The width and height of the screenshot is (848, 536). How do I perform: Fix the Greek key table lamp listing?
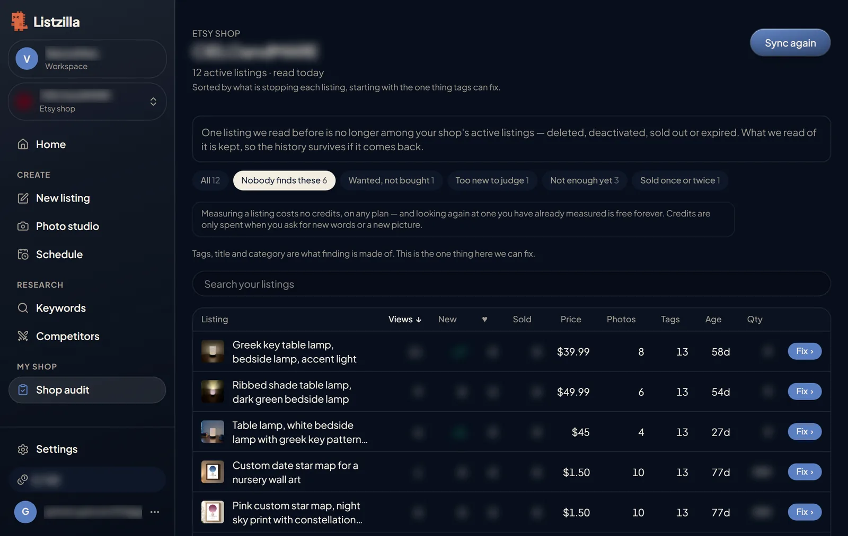point(805,351)
